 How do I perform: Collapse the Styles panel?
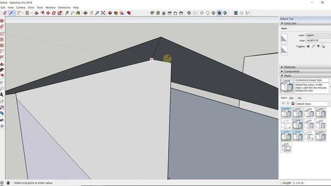pyautogui.click(x=282, y=75)
